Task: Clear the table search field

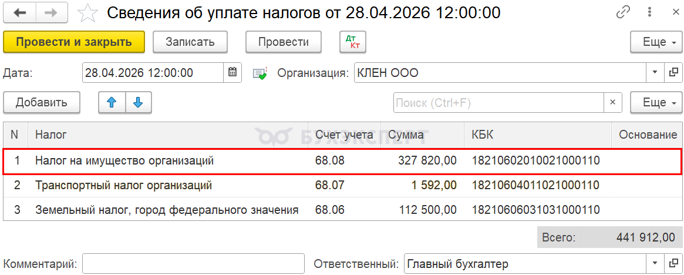Action: coord(612,102)
